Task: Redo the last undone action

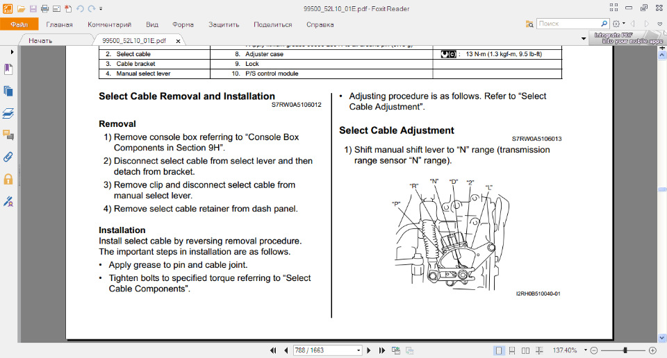Action: [92, 8]
